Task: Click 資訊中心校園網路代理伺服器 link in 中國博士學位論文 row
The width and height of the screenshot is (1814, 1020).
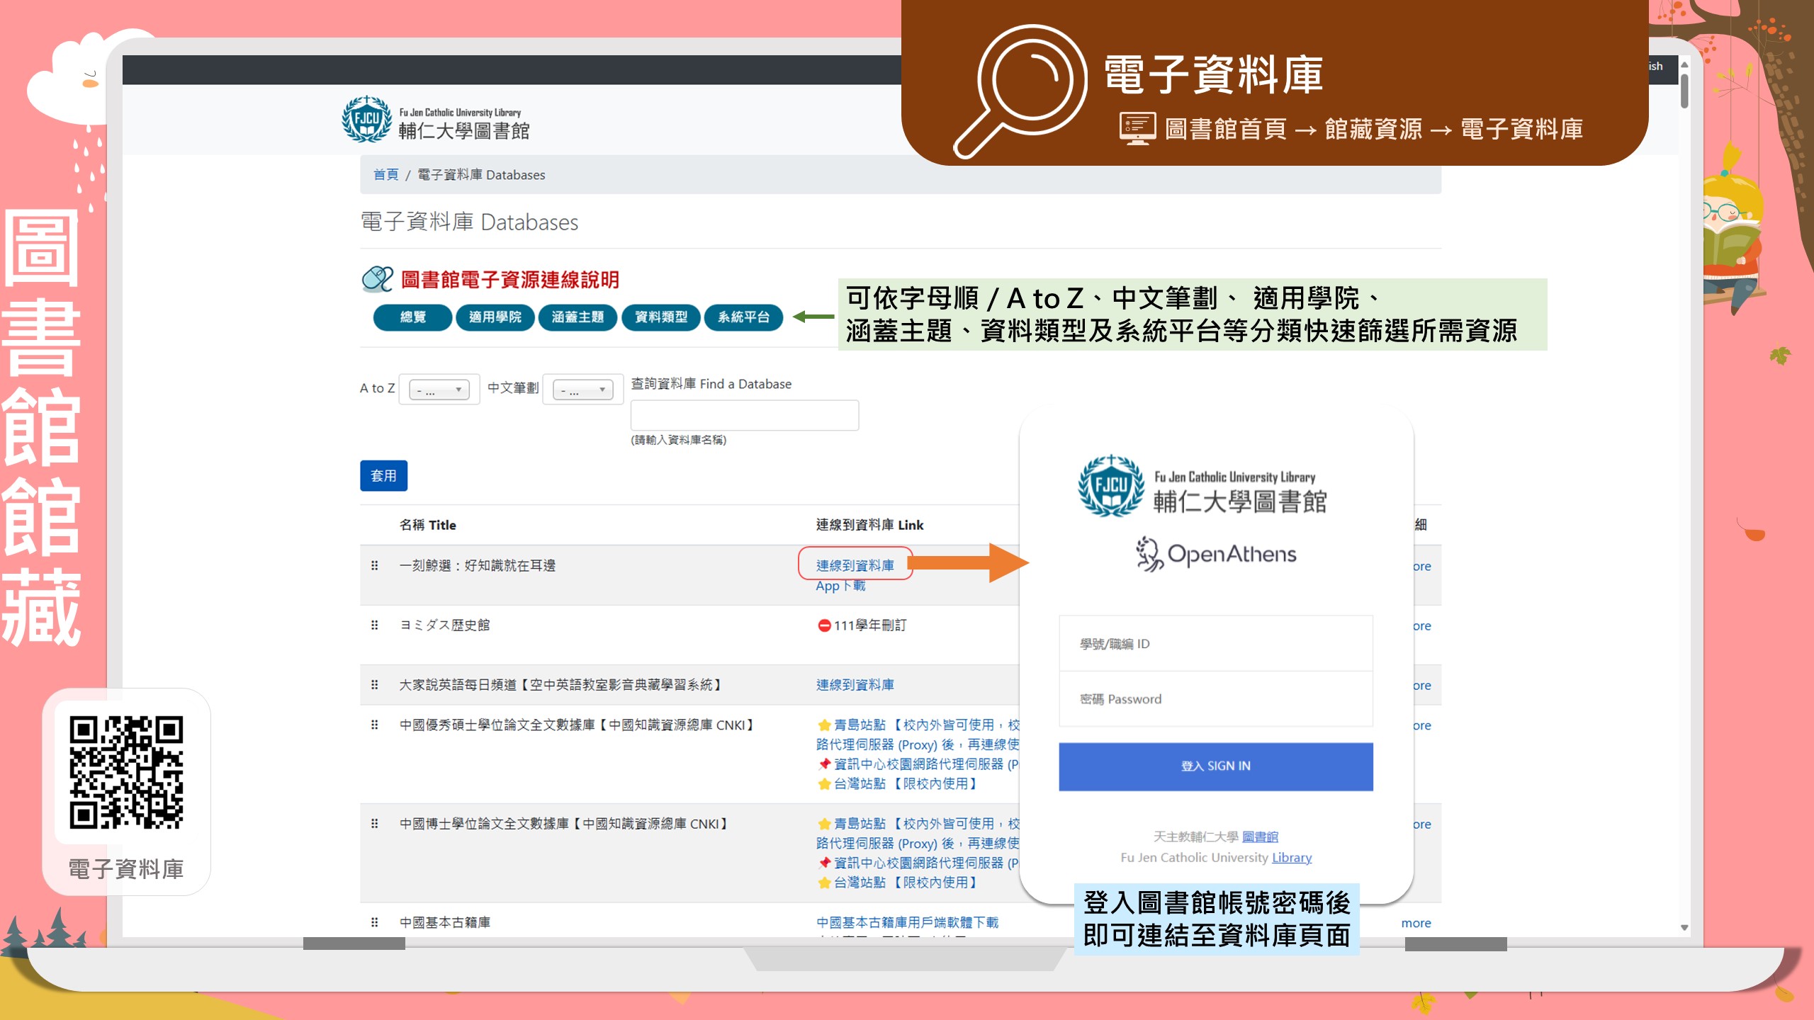Action: coord(926,863)
